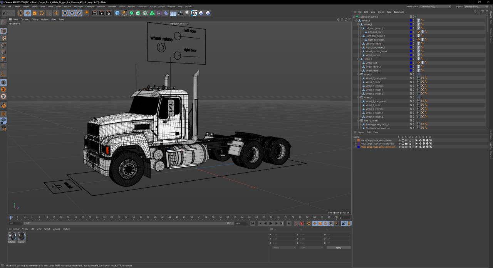
Task: Toggle Parameter keyframe recording P icon
Action: tap(331, 223)
